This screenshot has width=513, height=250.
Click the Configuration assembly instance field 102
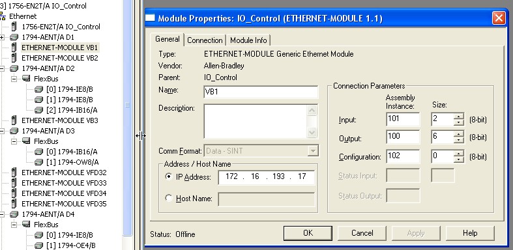[403, 156]
